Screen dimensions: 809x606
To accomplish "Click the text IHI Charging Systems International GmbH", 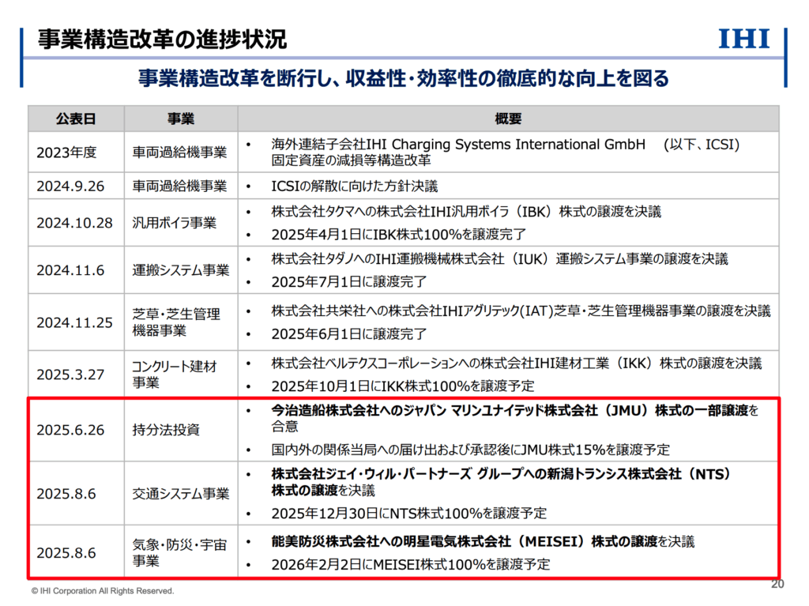I will pos(506,144).
